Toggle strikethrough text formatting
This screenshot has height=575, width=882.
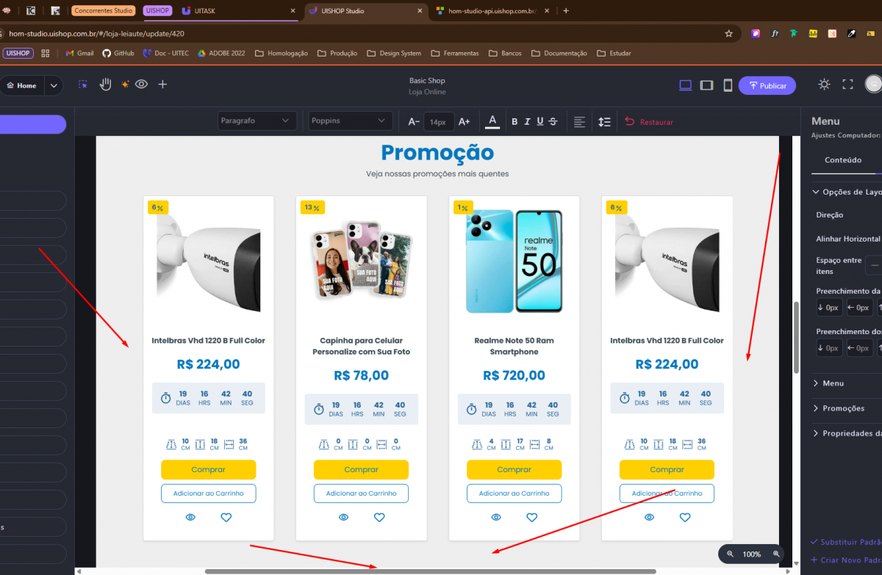click(553, 122)
